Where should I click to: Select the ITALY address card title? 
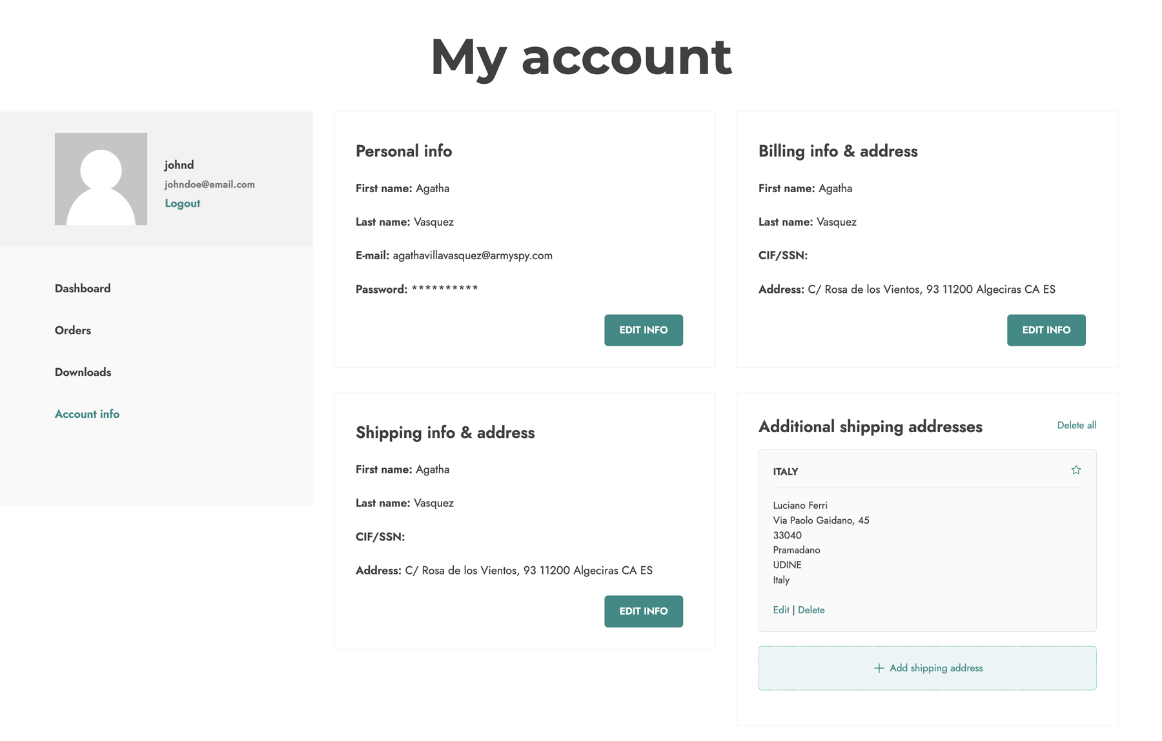[x=785, y=472]
